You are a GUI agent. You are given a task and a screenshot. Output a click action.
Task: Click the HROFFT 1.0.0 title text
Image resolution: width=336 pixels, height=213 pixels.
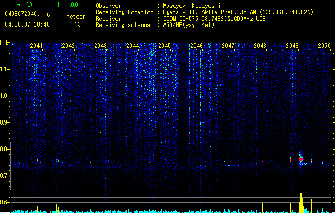(x=42, y=4)
